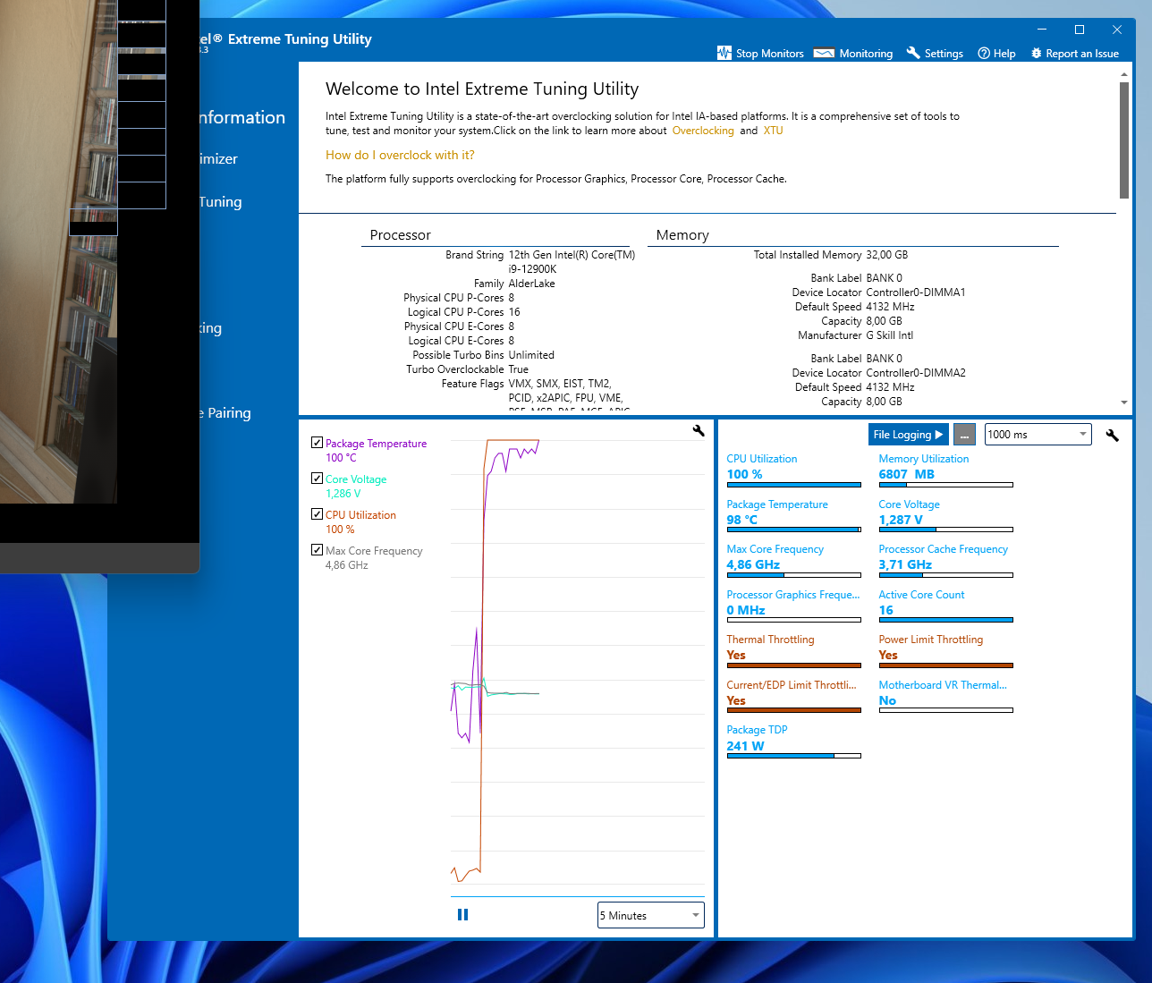Click the Processor Graphics Frequency tile

[793, 606]
